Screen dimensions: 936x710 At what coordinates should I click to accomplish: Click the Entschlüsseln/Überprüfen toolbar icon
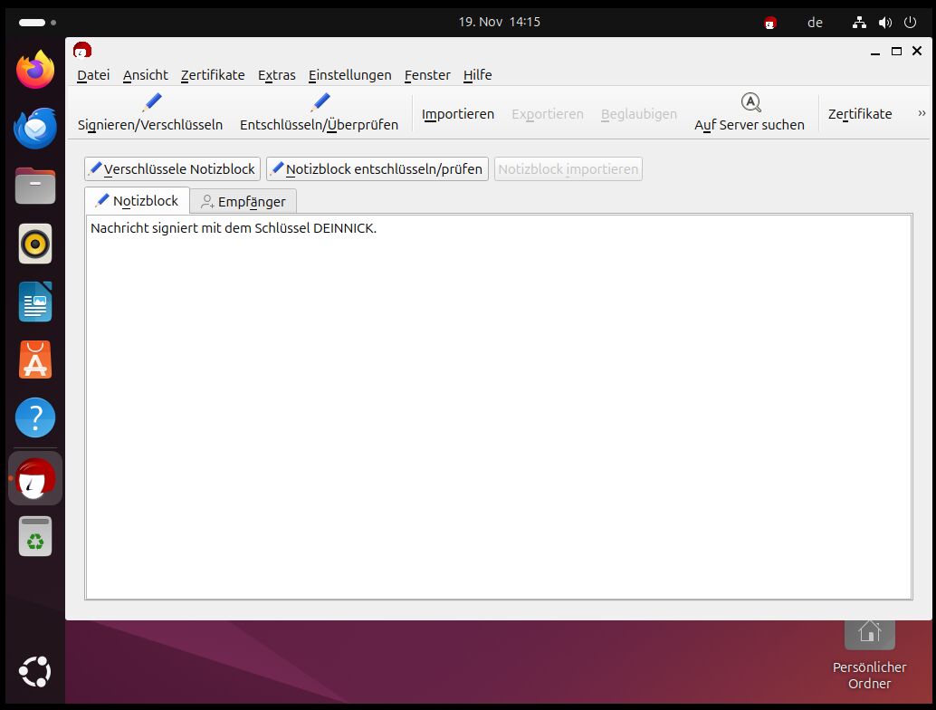[320, 102]
